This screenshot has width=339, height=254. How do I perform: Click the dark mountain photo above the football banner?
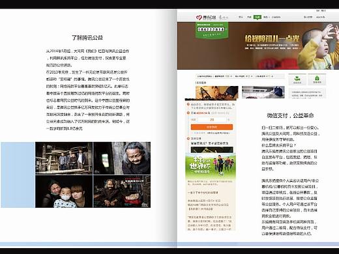tap(212, 150)
